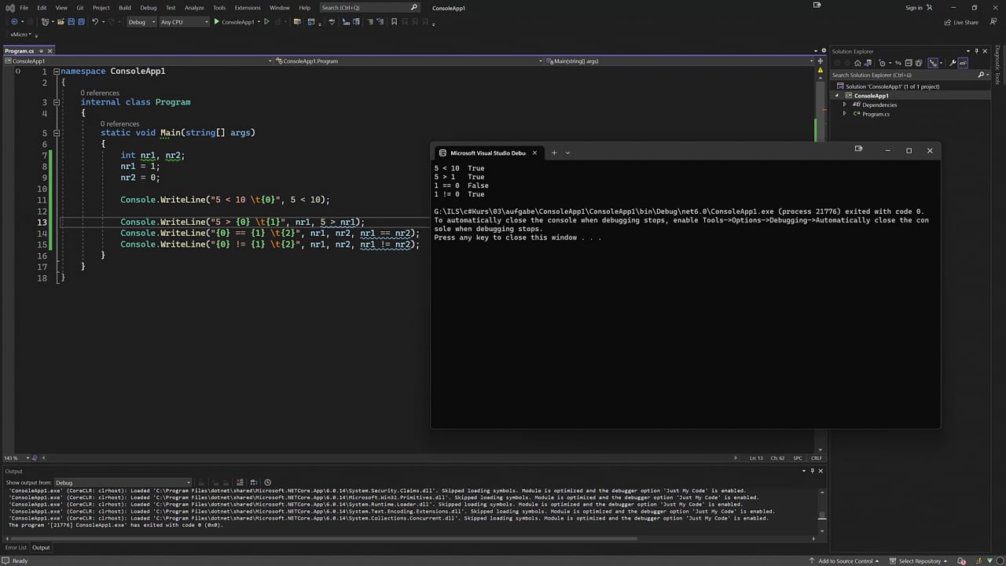The image size is (1006, 566).
Task: Click the Search (Ctrl+Q) box
Action: pos(370,7)
